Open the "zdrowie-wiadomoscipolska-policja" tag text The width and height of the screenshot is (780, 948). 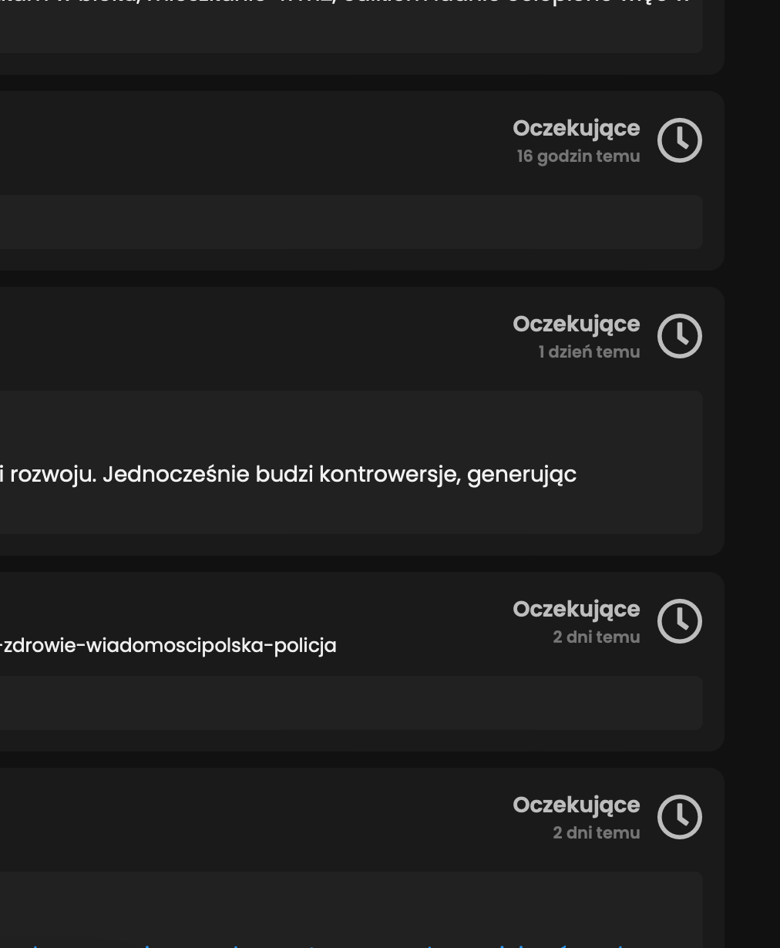pyautogui.click(x=170, y=645)
